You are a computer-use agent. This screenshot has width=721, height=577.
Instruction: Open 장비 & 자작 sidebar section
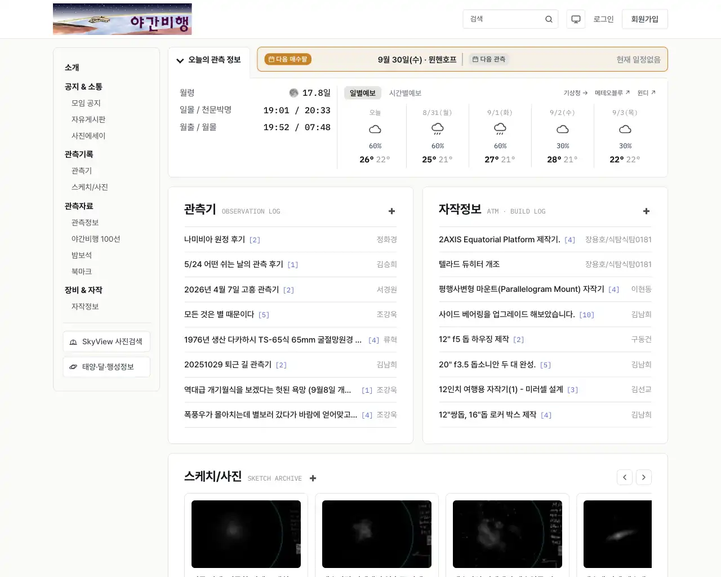click(x=83, y=290)
